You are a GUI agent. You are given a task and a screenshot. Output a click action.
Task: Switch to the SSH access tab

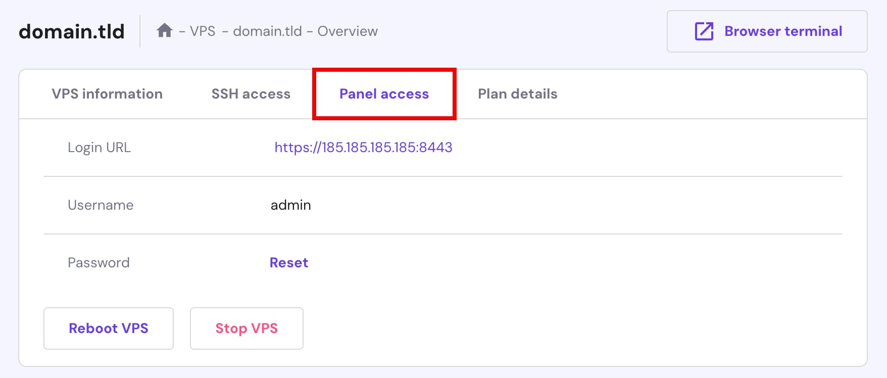(x=251, y=93)
